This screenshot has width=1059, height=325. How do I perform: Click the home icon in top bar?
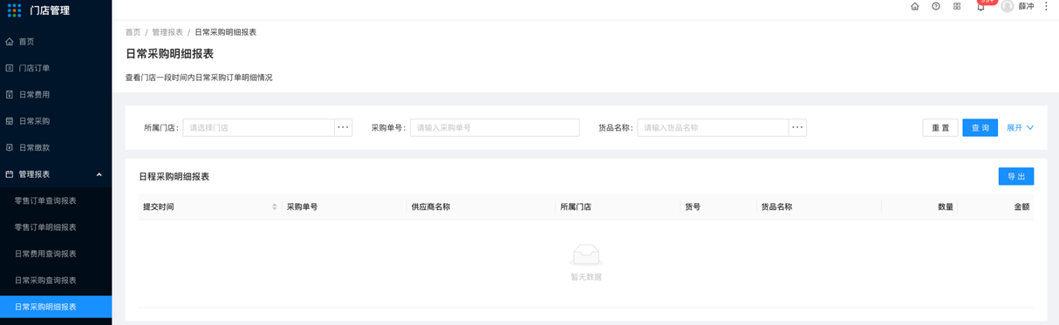tap(914, 6)
